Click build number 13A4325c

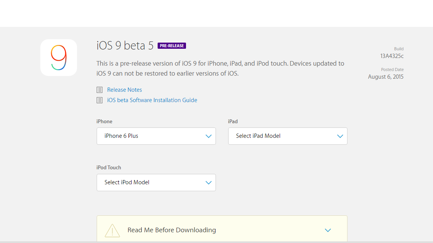(392, 56)
